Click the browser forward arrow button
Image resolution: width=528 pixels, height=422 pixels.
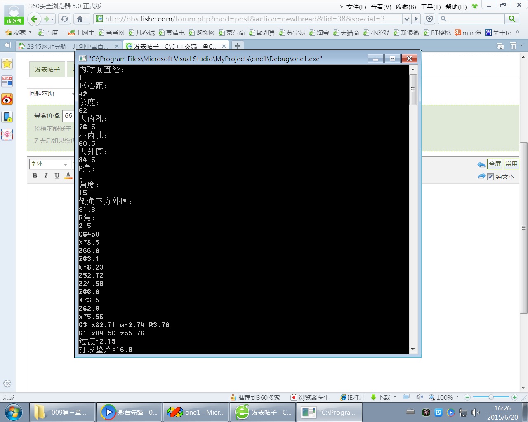tap(47, 19)
